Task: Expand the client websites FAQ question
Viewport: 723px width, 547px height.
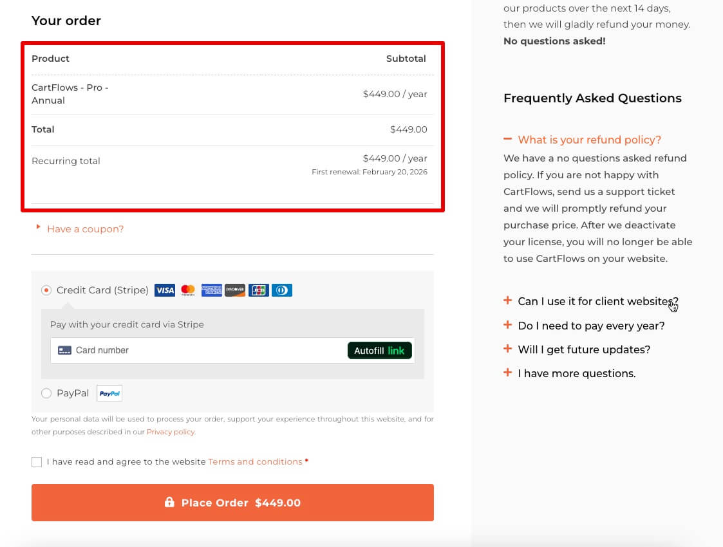Action: [597, 301]
